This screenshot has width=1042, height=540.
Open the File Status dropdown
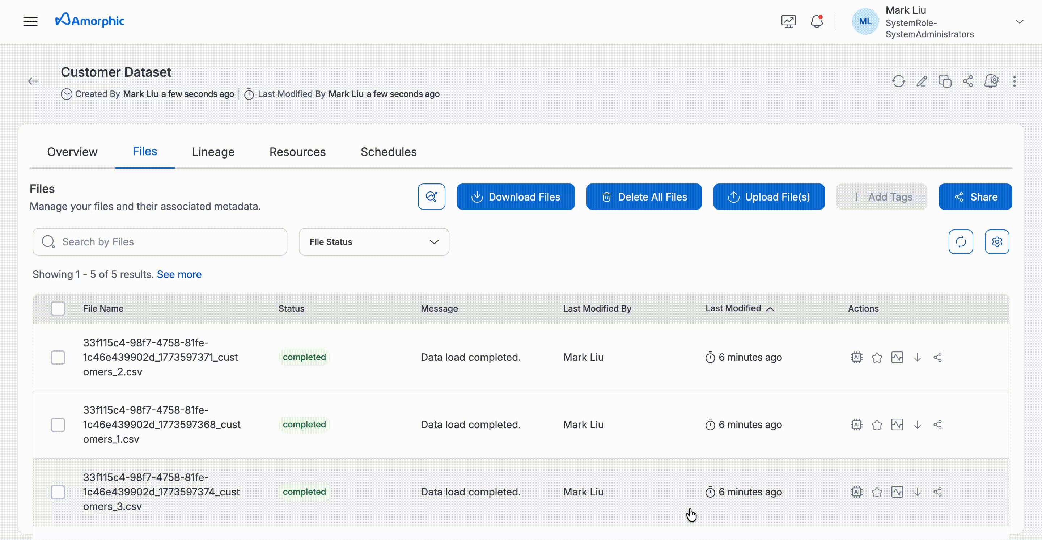pos(373,241)
